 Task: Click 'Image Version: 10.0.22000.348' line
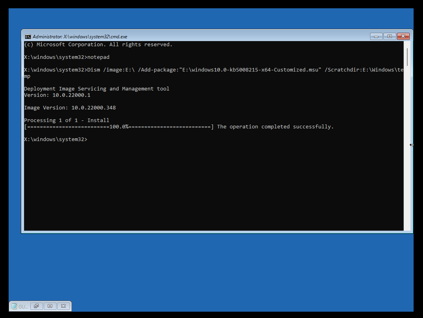click(x=70, y=108)
